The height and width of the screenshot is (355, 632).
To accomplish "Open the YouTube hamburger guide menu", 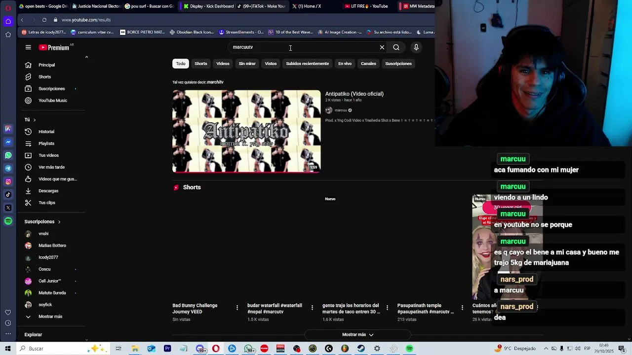I will click(x=28, y=47).
